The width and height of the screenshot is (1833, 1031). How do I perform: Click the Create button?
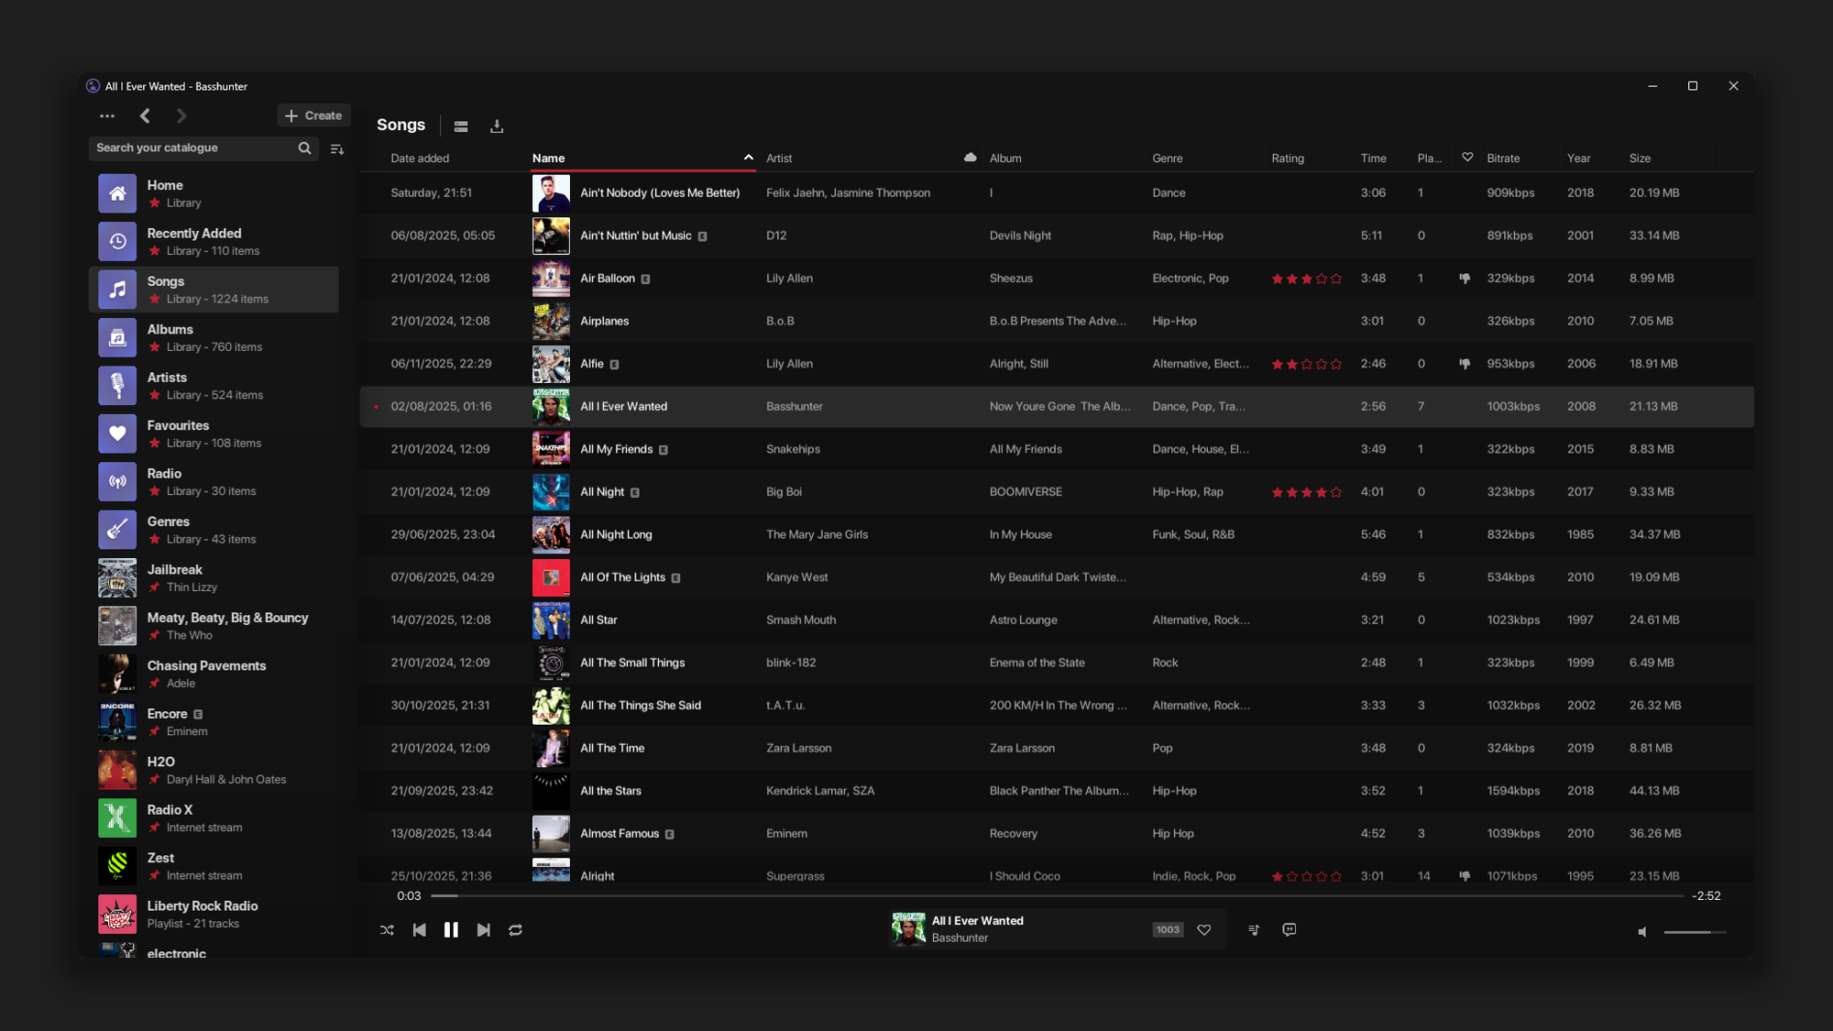click(x=313, y=115)
